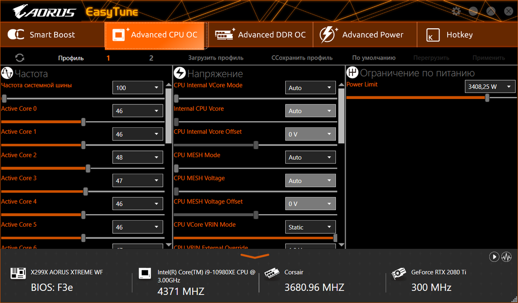The height and width of the screenshot is (303, 518).
Task: Click ССохранить профиль button
Action: coord(302,58)
